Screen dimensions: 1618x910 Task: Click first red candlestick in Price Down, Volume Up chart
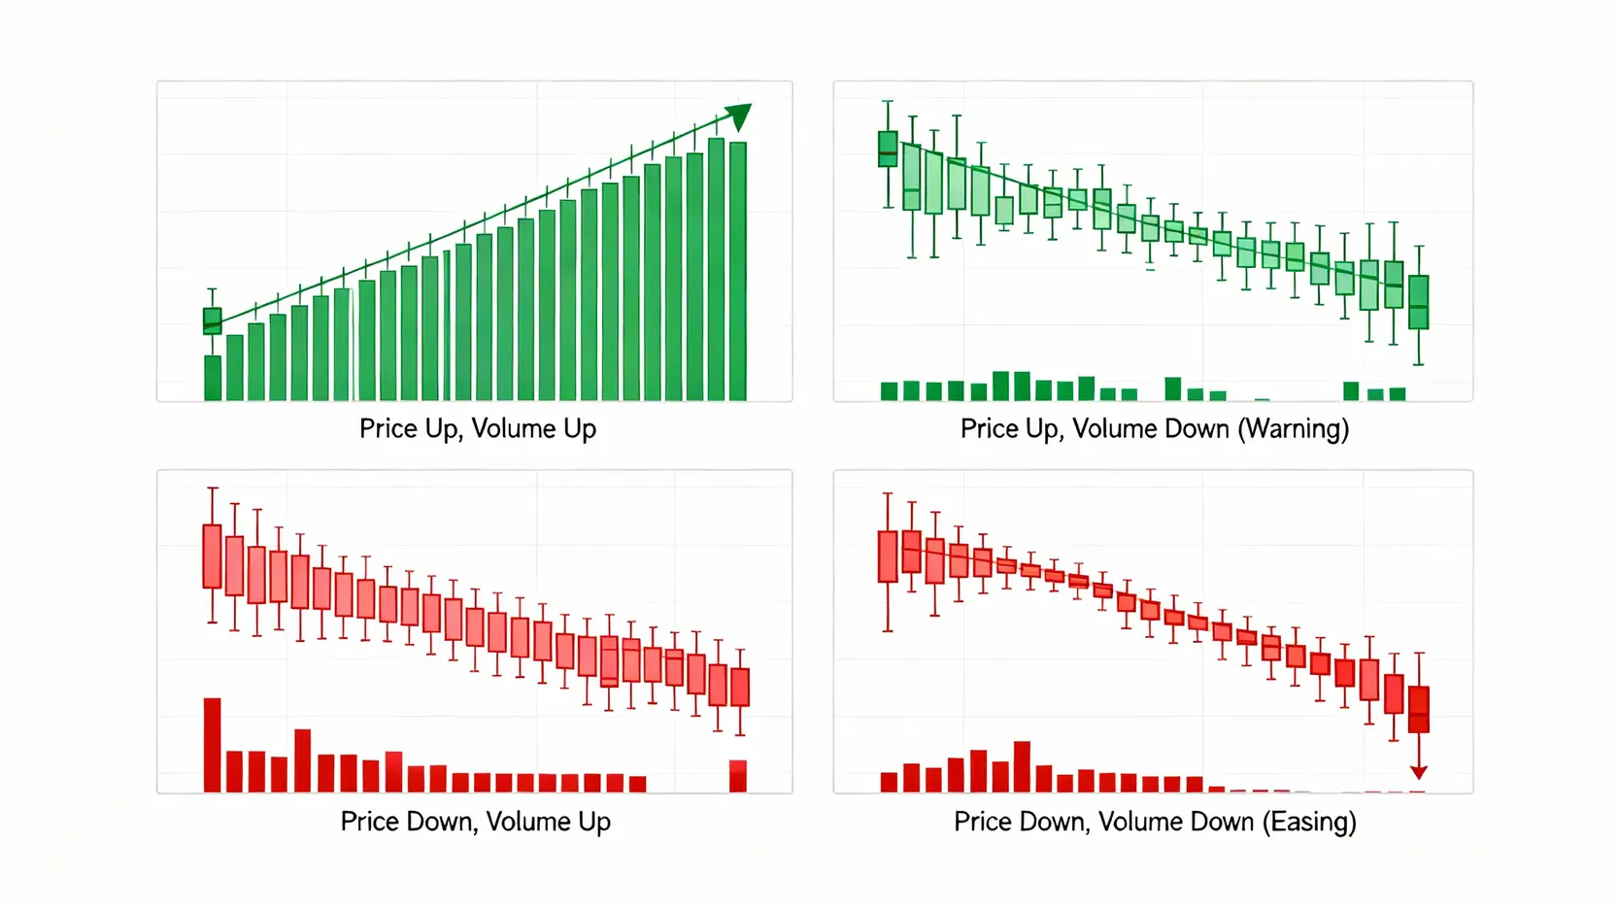[212, 556]
